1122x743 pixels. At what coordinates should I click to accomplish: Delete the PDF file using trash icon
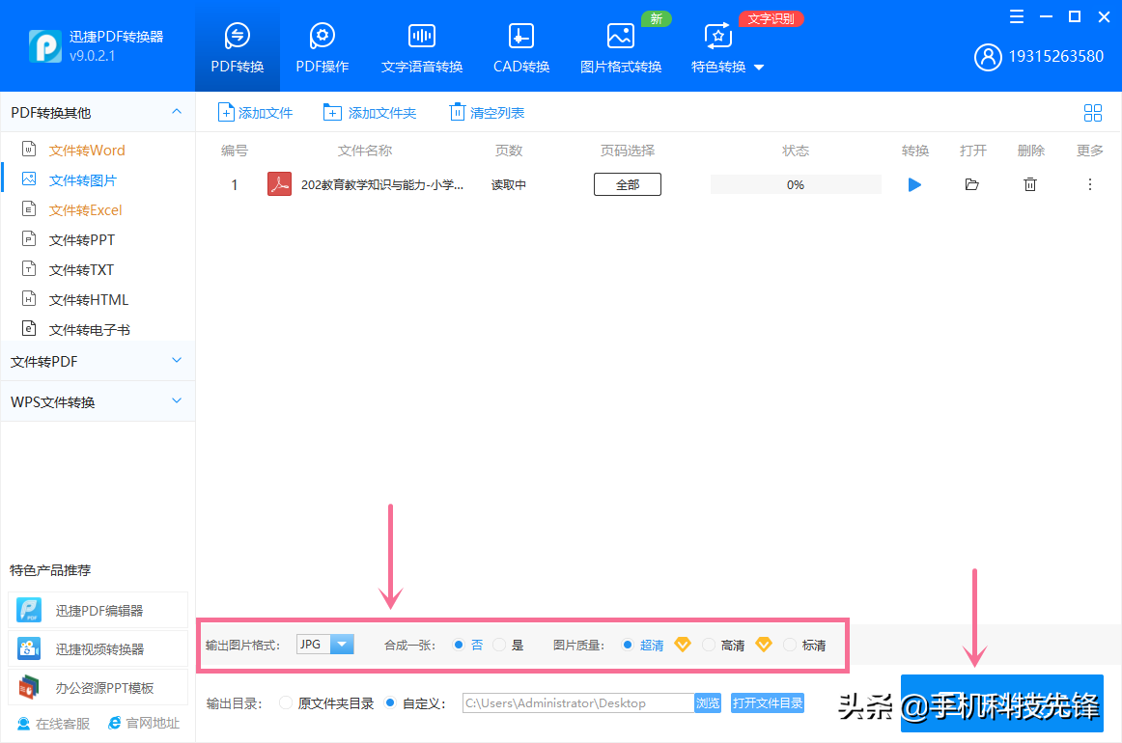point(1030,184)
